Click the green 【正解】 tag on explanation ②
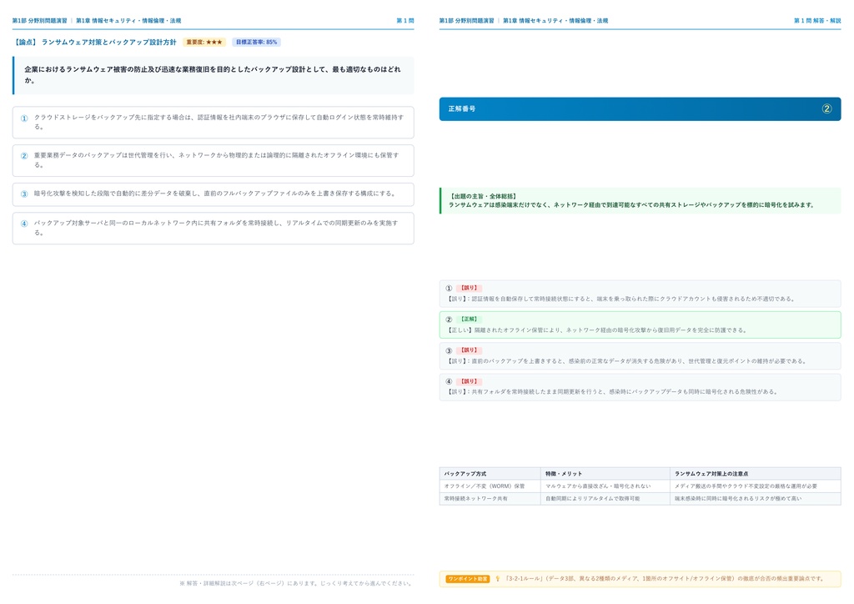The height and width of the screenshot is (604, 854). 469,320
